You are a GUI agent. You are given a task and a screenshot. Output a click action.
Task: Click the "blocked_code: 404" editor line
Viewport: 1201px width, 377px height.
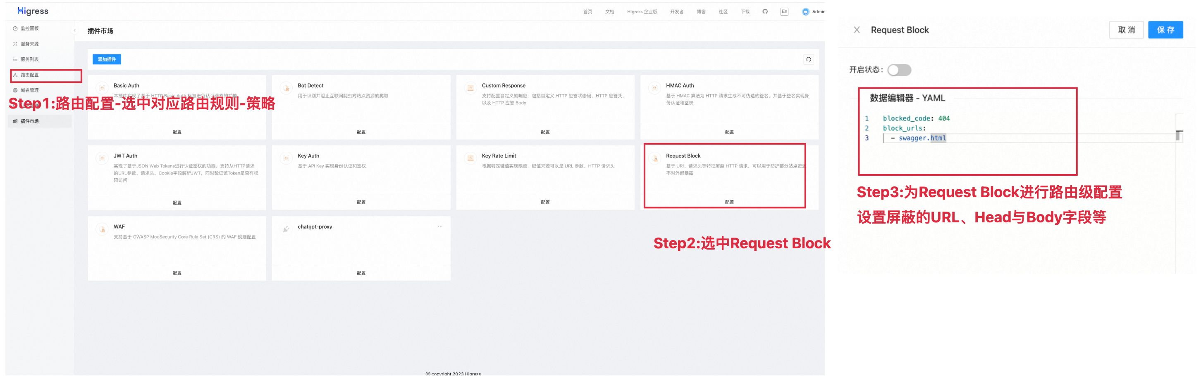pyautogui.click(x=916, y=119)
